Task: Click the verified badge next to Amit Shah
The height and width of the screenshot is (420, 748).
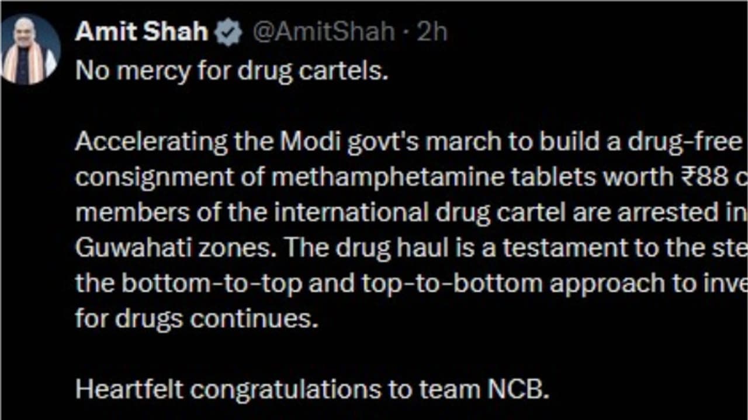Action: pos(228,33)
